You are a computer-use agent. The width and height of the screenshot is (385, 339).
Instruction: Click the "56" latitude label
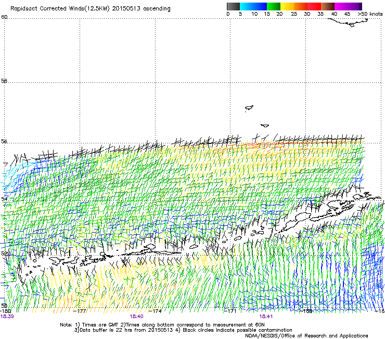(4, 141)
